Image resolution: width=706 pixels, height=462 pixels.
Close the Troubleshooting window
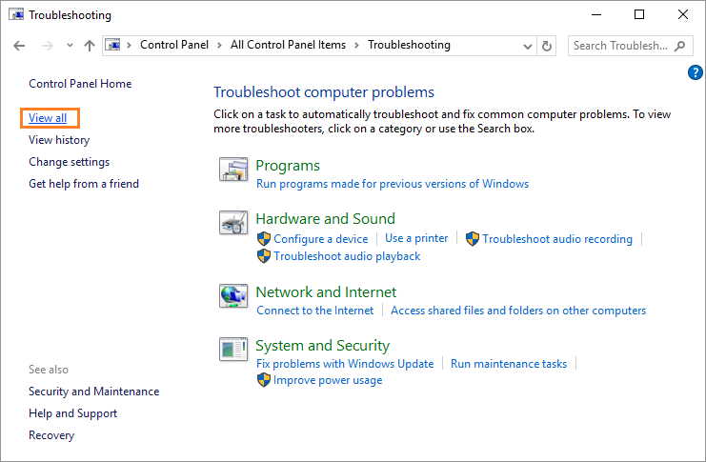point(682,15)
